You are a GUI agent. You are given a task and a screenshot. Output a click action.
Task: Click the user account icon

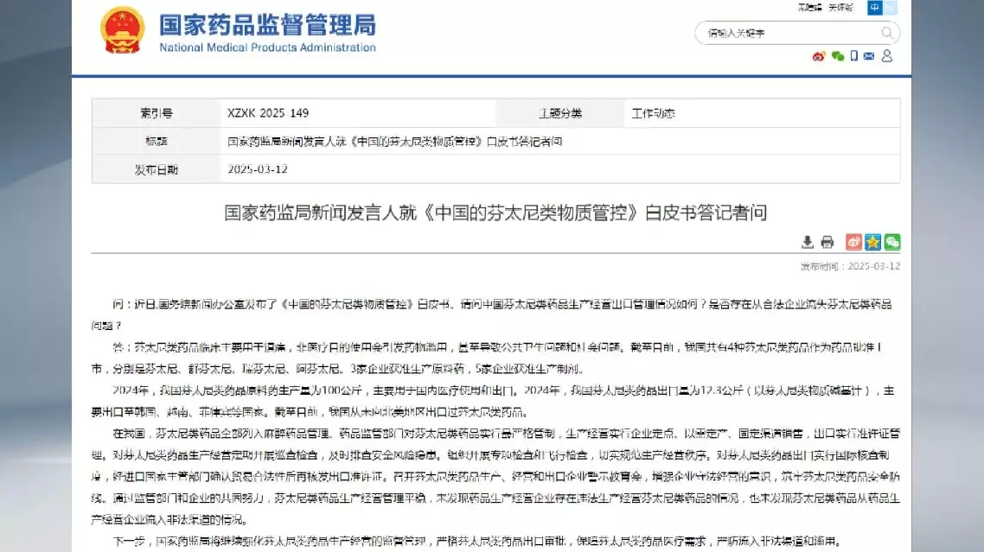887,56
